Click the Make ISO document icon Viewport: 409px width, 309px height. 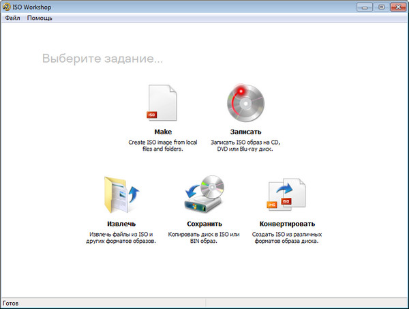[163, 102]
